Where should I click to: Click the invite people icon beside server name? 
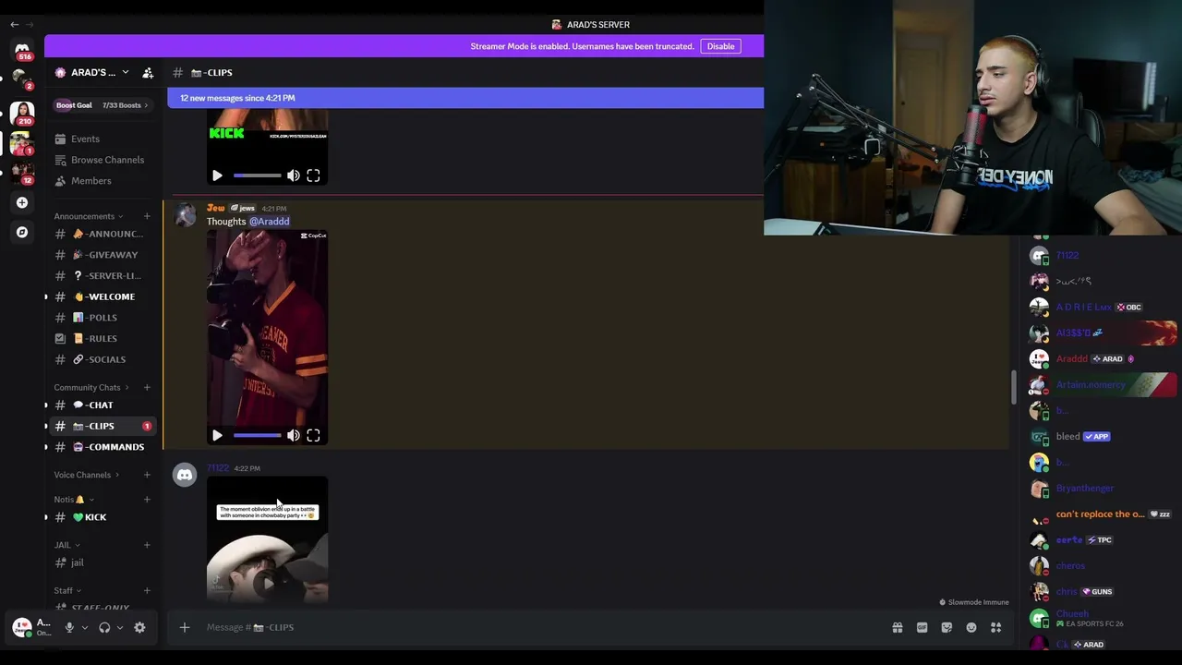tap(148, 72)
